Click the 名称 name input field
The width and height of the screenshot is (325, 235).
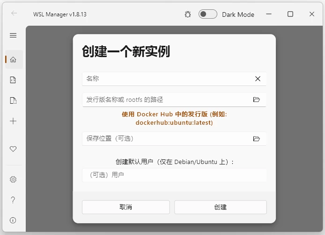[x=166, y=79]
